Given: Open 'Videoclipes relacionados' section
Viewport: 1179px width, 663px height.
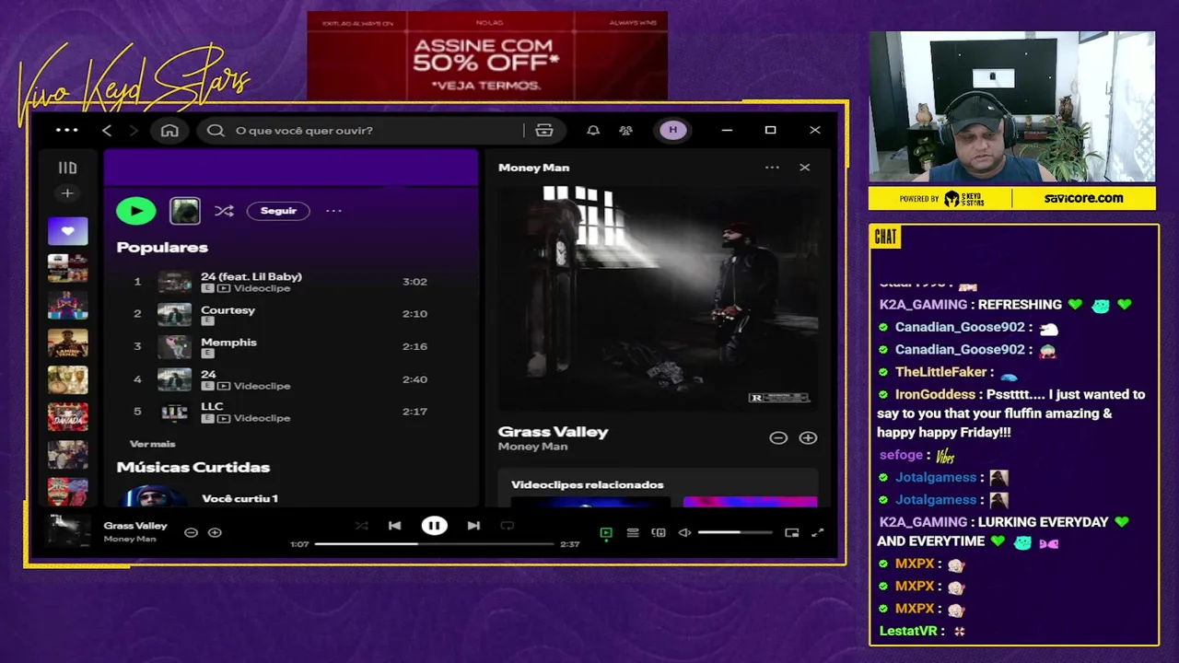Looking at the screenshot, I should click(x=587, y=484).
